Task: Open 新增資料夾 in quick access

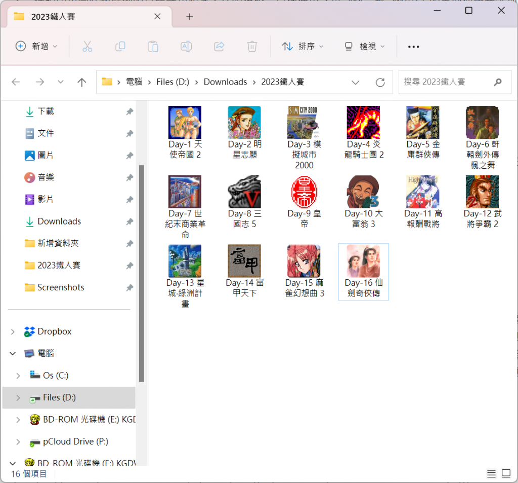Action: (x=58, y=243)
